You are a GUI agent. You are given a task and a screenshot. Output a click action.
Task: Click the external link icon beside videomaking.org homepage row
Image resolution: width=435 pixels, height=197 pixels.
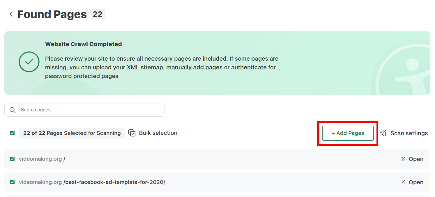(x=403, y=159)
